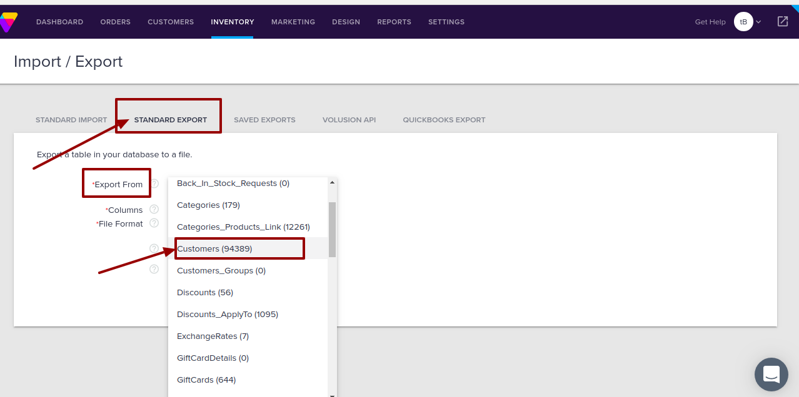Switch to Volusion API tab
The width and height of the screenshot is (799, 397).
click(349, 120)
